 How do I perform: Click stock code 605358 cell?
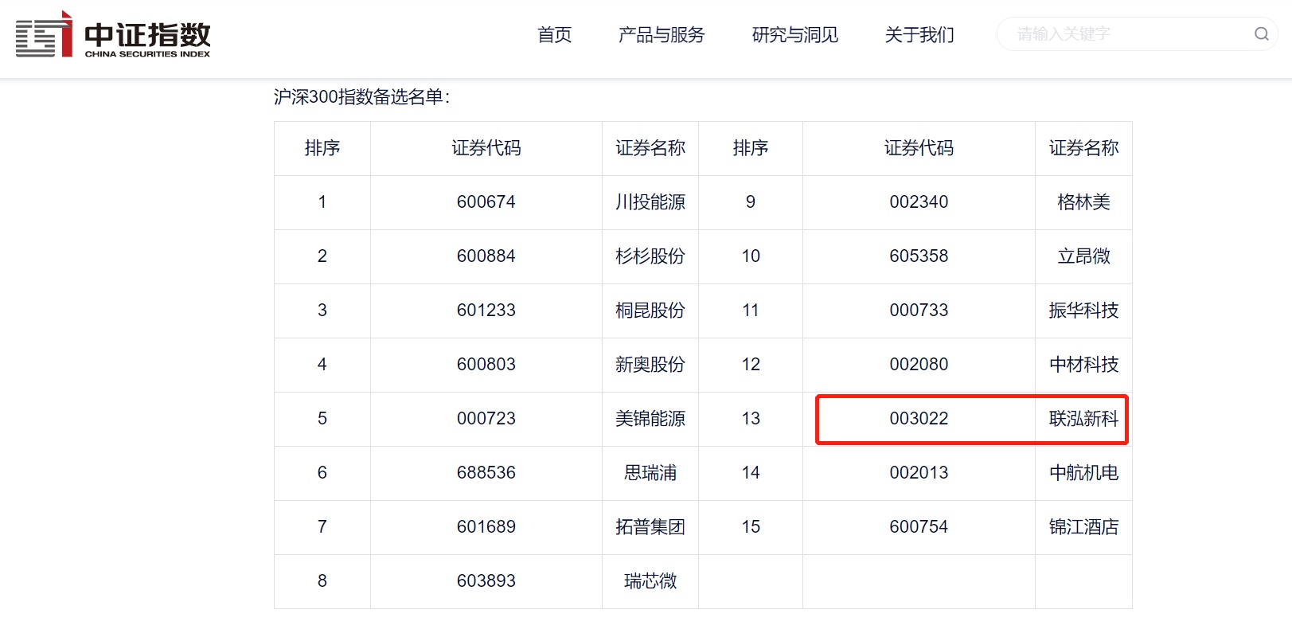(x=919, y=256)
